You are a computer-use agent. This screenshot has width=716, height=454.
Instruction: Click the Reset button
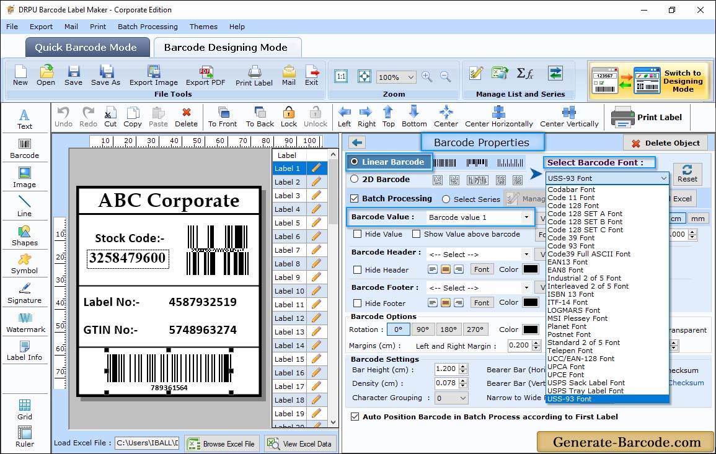(x=687, y=173)
